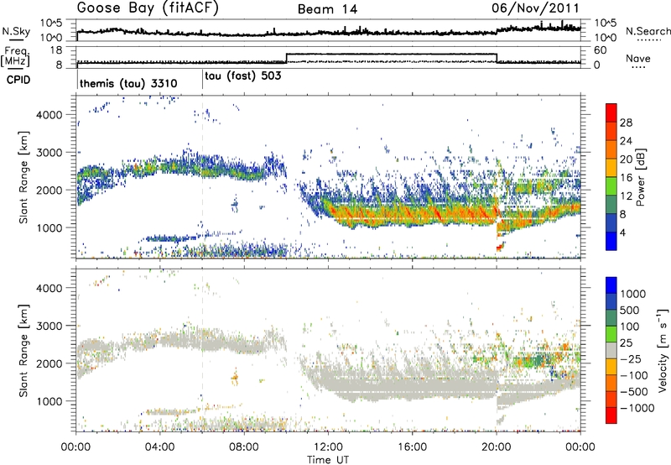Image resolution: width=671 pixels, height=465 pixels.
Task: Click the '20:00' time tick label
Action: click(497, 447)
